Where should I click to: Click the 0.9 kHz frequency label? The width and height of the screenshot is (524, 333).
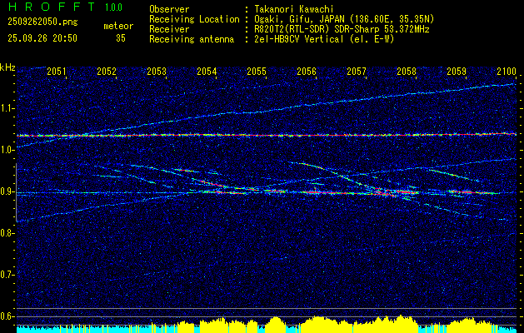tap(6, 191)
